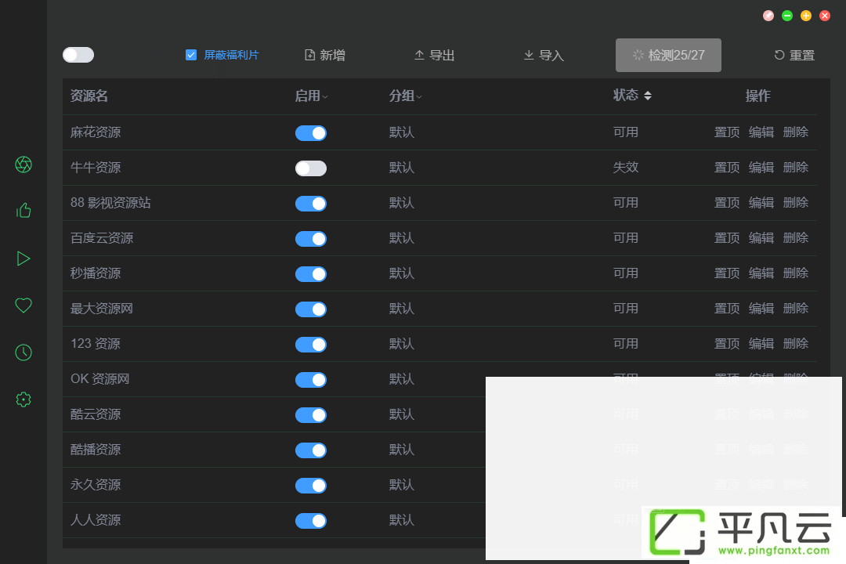The height and width of the screenshot is (564, 846).
Task: Select the 88 影视资源站 name cell
Action: tap(110, 202)
